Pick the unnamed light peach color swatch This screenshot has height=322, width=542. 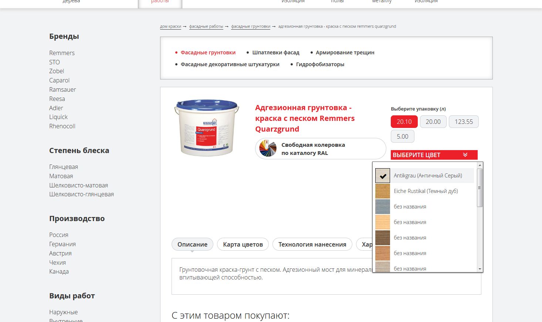[383, 222]
